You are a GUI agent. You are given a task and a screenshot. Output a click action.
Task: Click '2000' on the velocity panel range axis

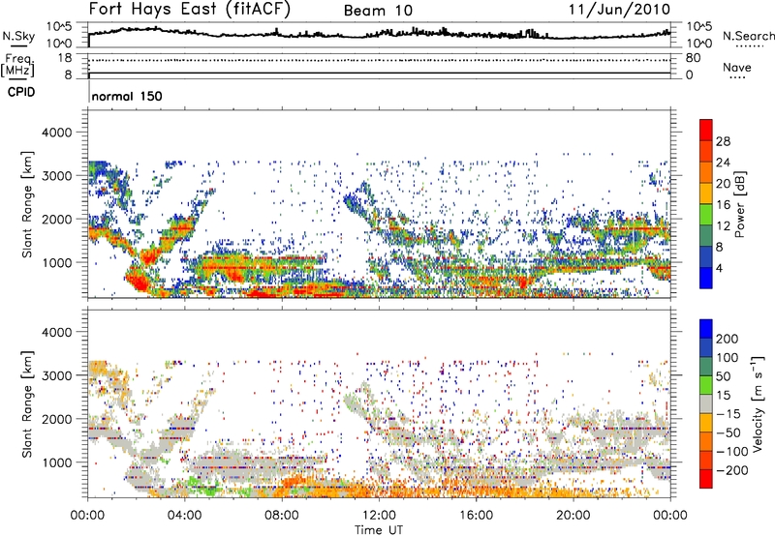[57, 419]
